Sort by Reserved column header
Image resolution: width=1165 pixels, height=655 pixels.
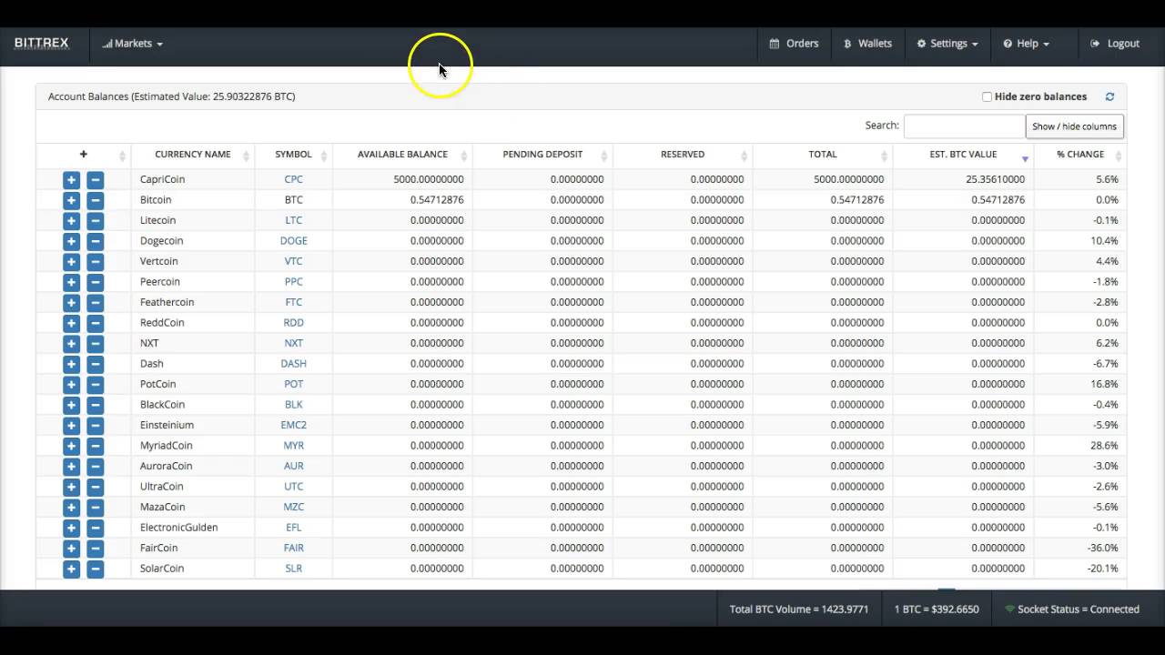(x=683, y=155)
